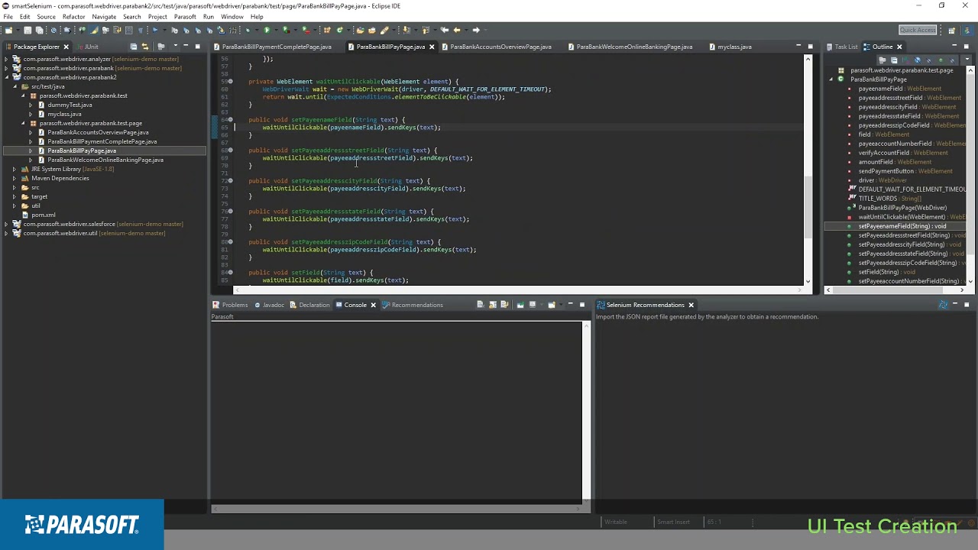Click the Back navigation arrow in toolbar
This screenshot has height=550, width=978.
point(456,30)
